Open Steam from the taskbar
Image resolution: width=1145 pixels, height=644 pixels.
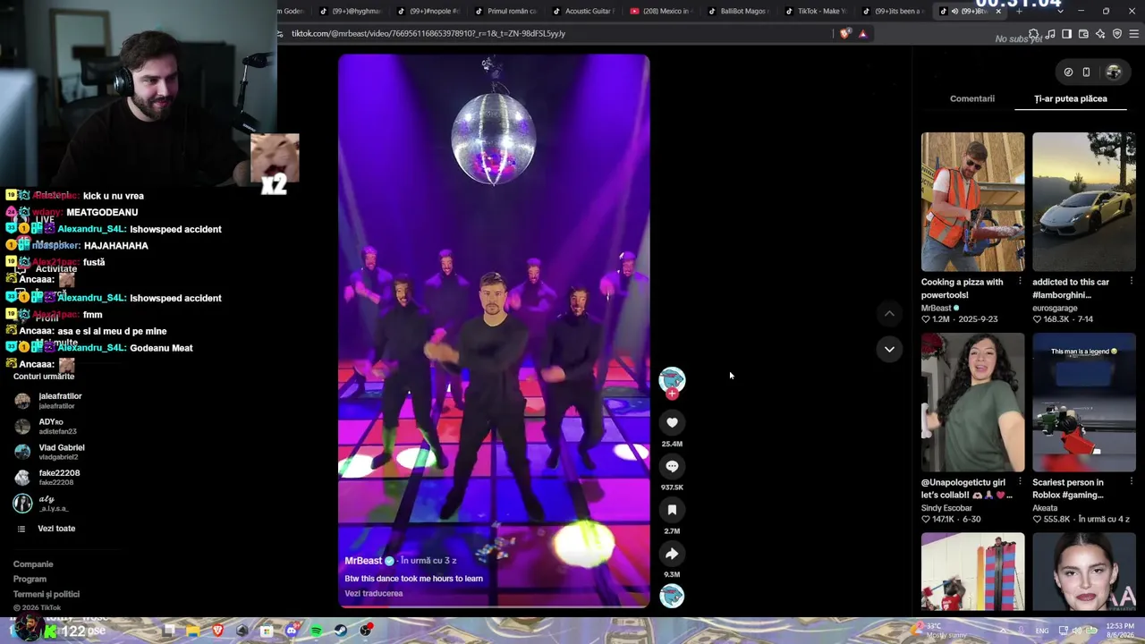[341, 631]
